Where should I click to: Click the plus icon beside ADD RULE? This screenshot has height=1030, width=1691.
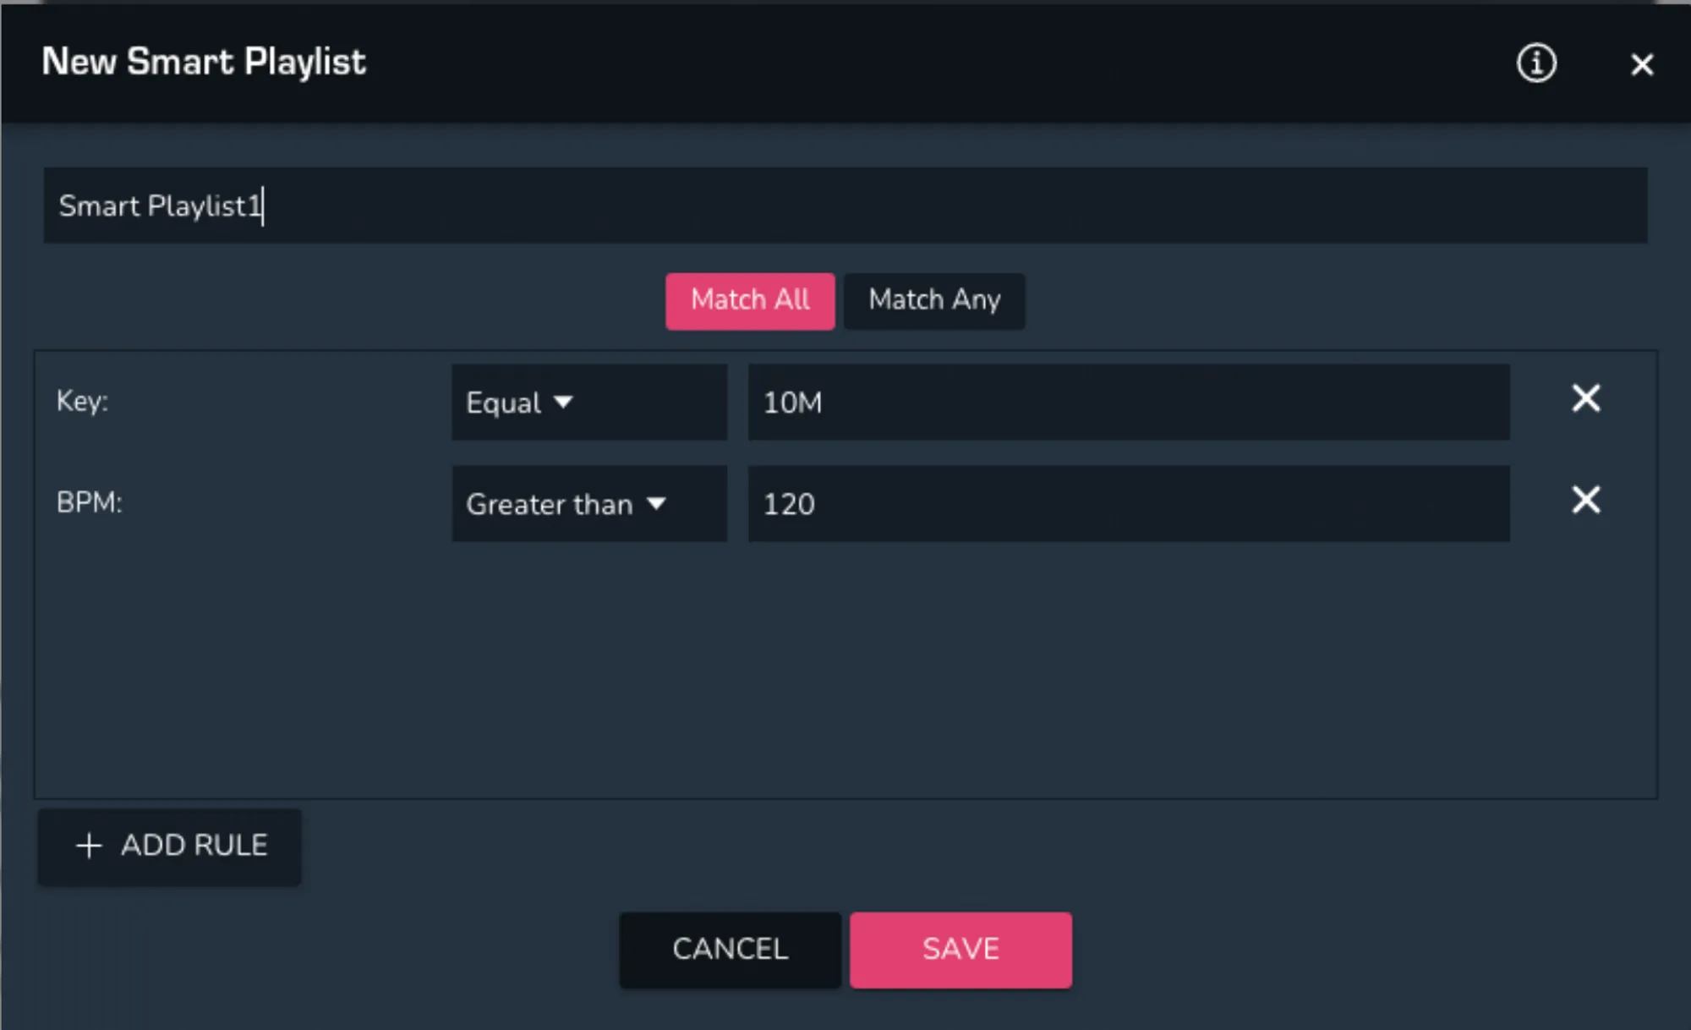89,846
